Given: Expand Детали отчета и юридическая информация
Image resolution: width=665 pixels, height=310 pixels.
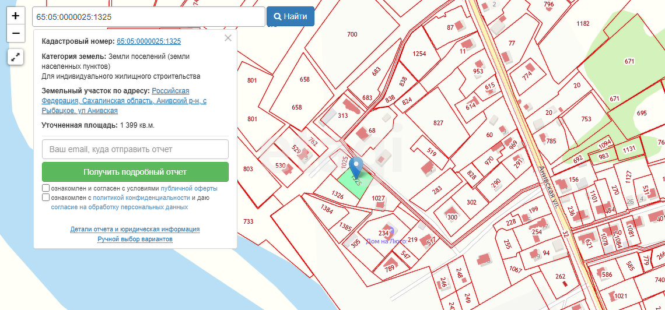Looking at the screenshot, I should tap(135, 230).
